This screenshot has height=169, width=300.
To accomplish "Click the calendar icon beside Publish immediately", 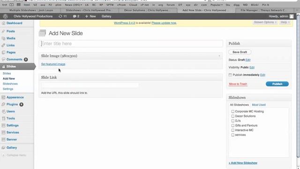I will pos(230,75).
